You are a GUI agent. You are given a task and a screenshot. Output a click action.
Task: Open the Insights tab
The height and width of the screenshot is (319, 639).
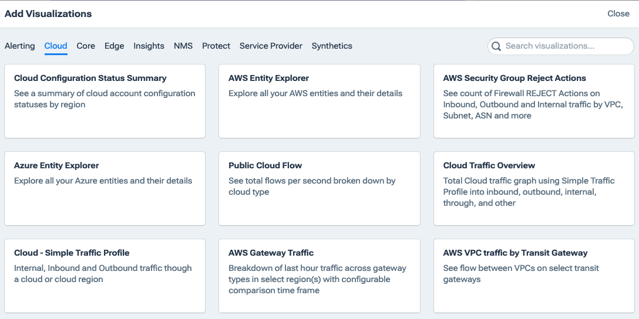pyautogui.click(x=149, y=46)
